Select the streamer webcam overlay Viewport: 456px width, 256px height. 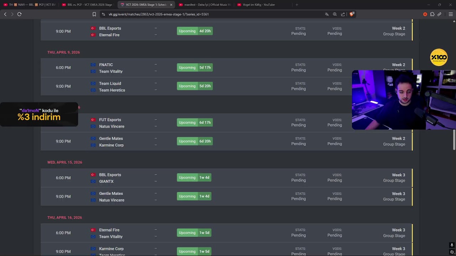click(x=404, y=100)
